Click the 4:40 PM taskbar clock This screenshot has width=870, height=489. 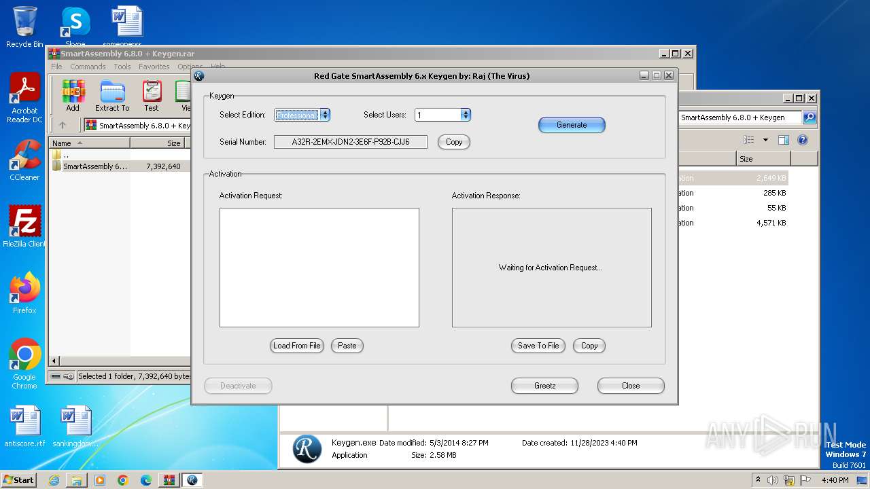(835, 480)
